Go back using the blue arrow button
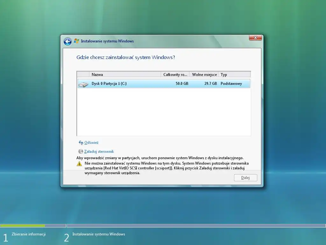Screen dimensions: 326x245 [x=67, y=41]
